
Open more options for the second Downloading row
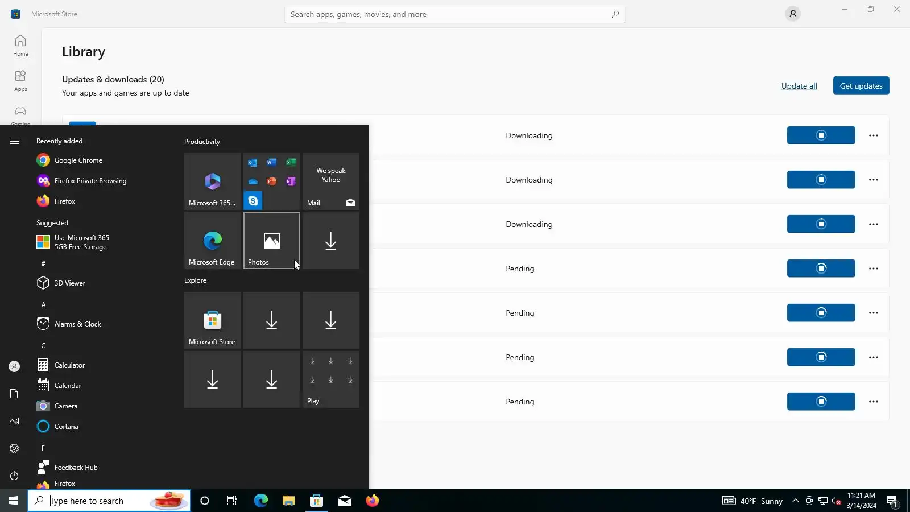[874, 180]
